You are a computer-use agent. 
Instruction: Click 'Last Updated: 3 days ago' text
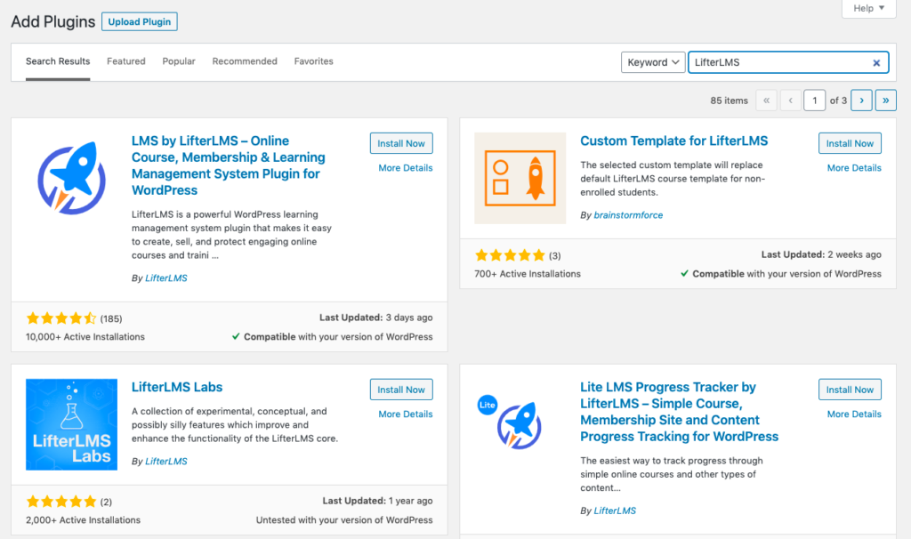point(376,318)
